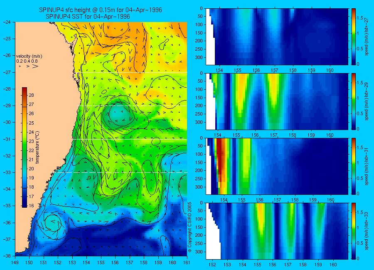Click the 152 longitude tick under lat=-33 panel

pyautogui.click(x=212, y=265)
